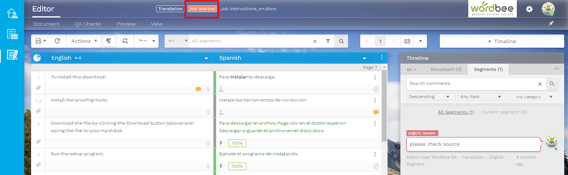
Task: Click the pin icon below the avatar
Action: pos(551,23)
